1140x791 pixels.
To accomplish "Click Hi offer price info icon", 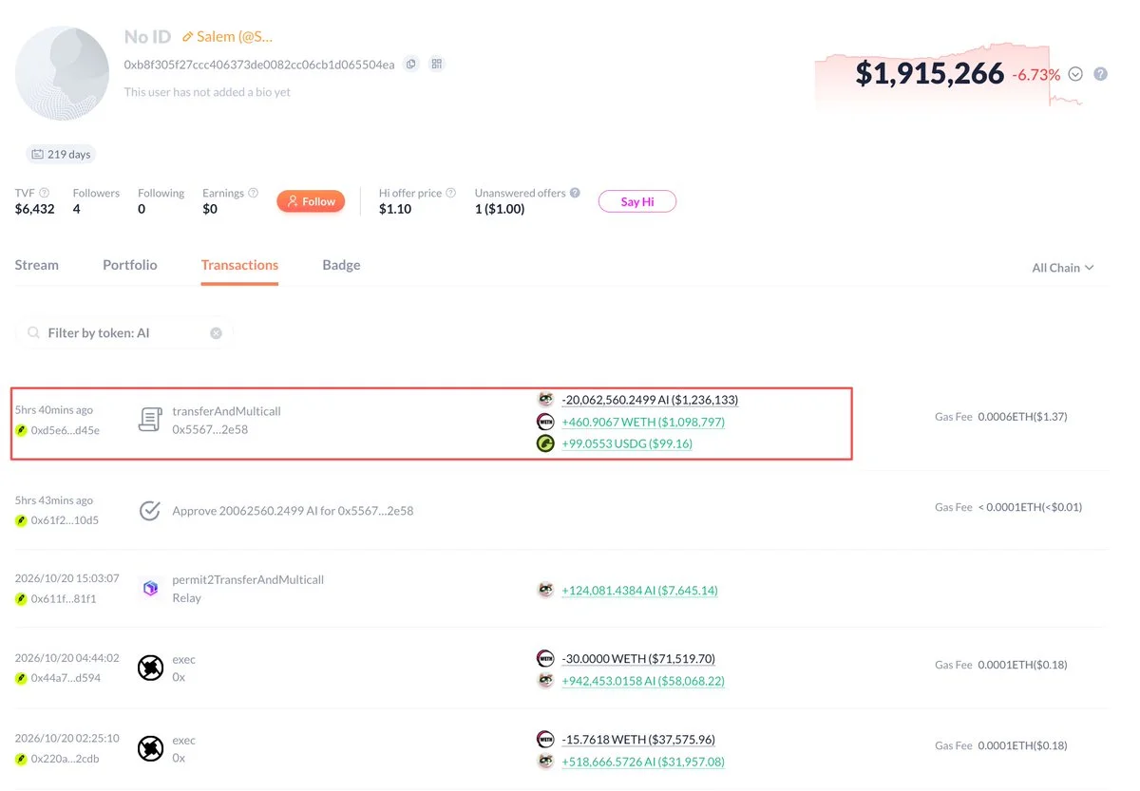I will [451, 193].
